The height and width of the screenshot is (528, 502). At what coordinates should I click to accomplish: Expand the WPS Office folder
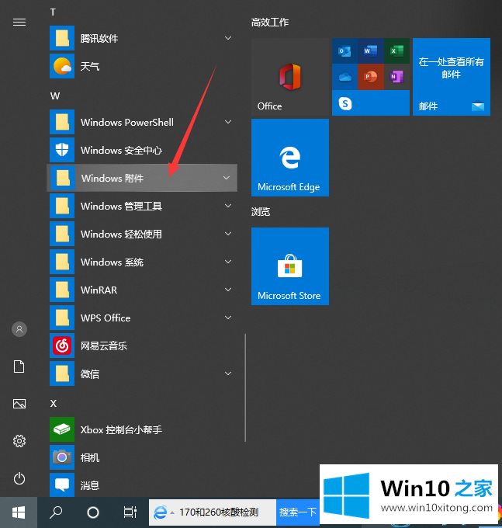pyautogui.click(x=143, y=318)
